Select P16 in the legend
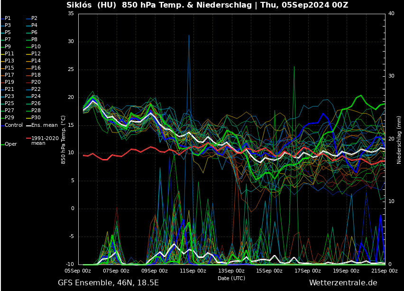 pyautogui.click(x=36, y=68)
